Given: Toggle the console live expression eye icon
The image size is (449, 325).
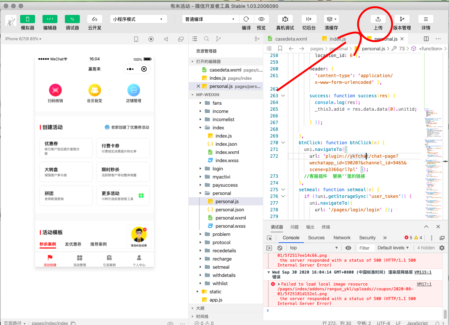Looking at the screenshot, I should [x=348, y=248].
